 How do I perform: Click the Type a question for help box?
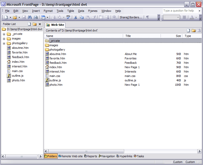pyautogui.click(x=180, y=11)
